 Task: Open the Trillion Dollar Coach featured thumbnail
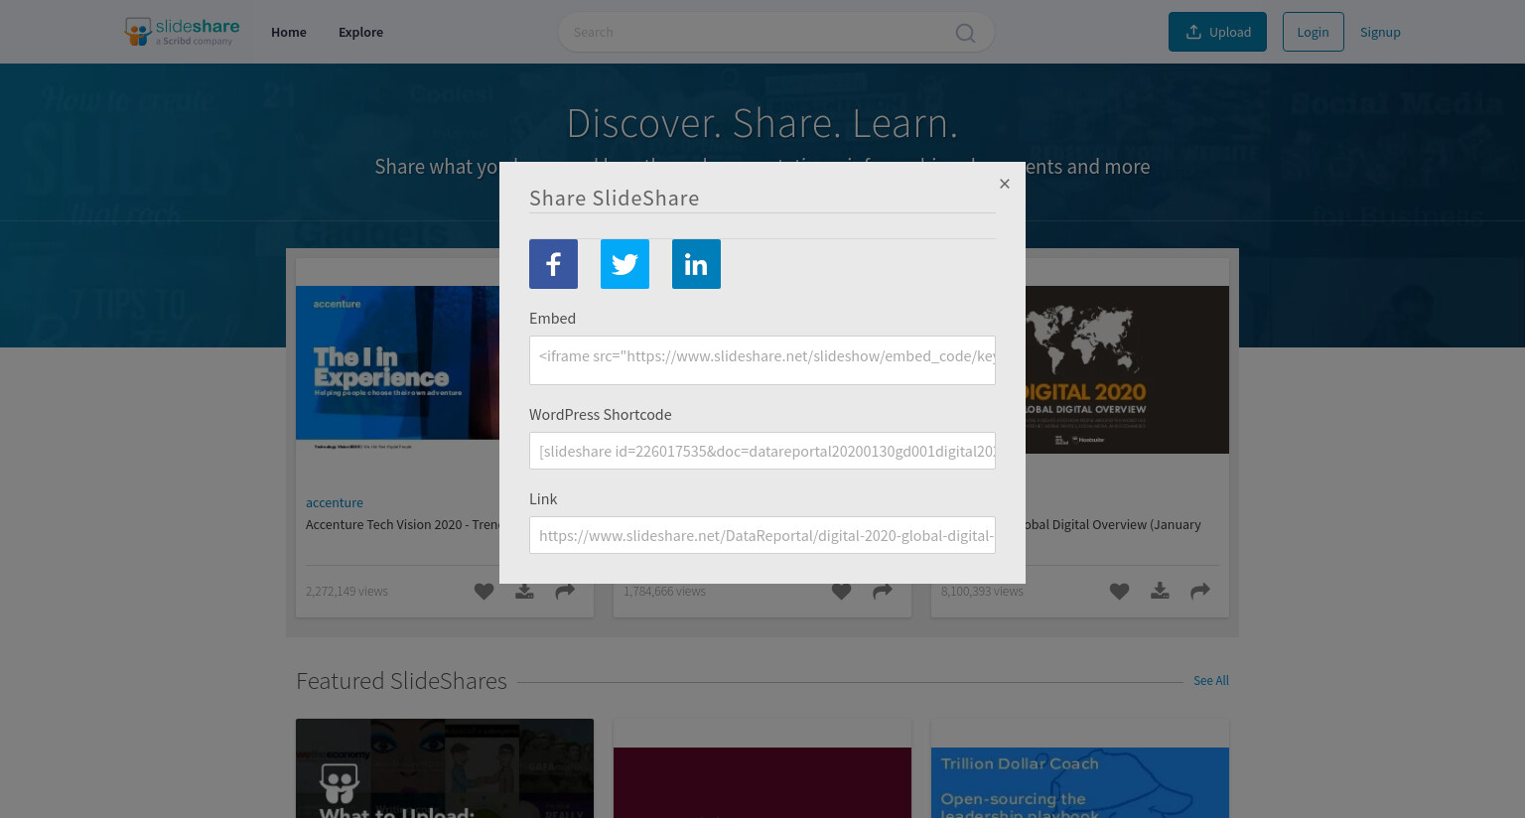pos(1080,782)
